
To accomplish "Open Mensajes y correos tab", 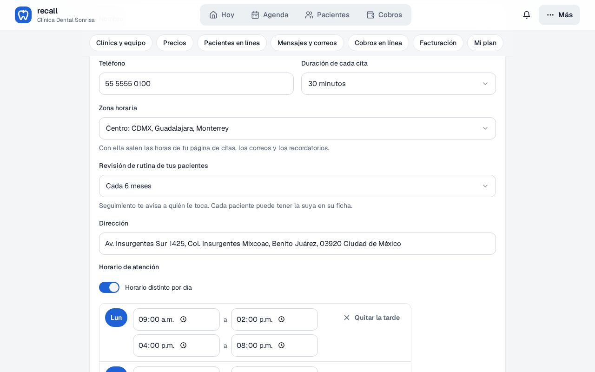I will [307, 43].
